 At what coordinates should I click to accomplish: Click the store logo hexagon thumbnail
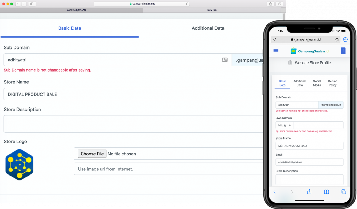click(x=20, y=165)
